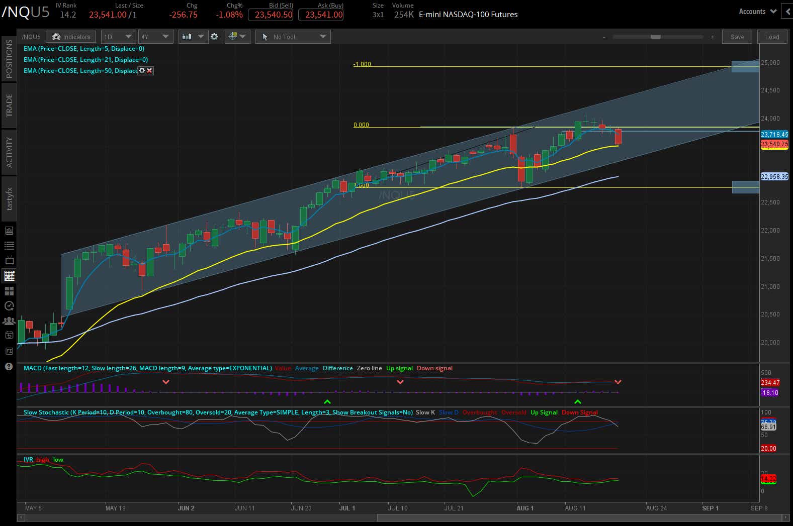Open the Activity side tab

click(x=9, y=152)
